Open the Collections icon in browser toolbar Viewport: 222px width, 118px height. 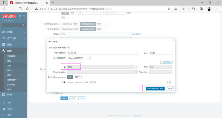pos(201,9)
